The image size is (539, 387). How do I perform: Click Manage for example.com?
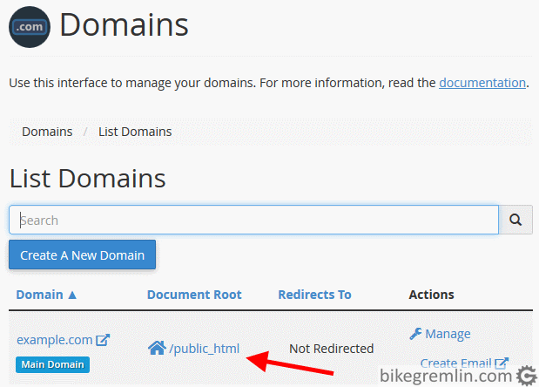tap(448, 334)
